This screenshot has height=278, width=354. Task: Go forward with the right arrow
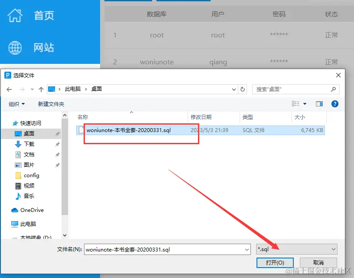tap(22, 89)
